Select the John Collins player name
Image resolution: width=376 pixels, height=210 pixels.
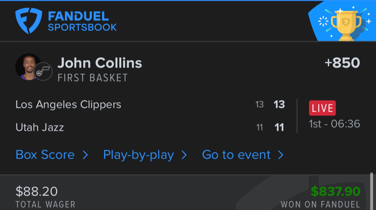tap(99, 63)
